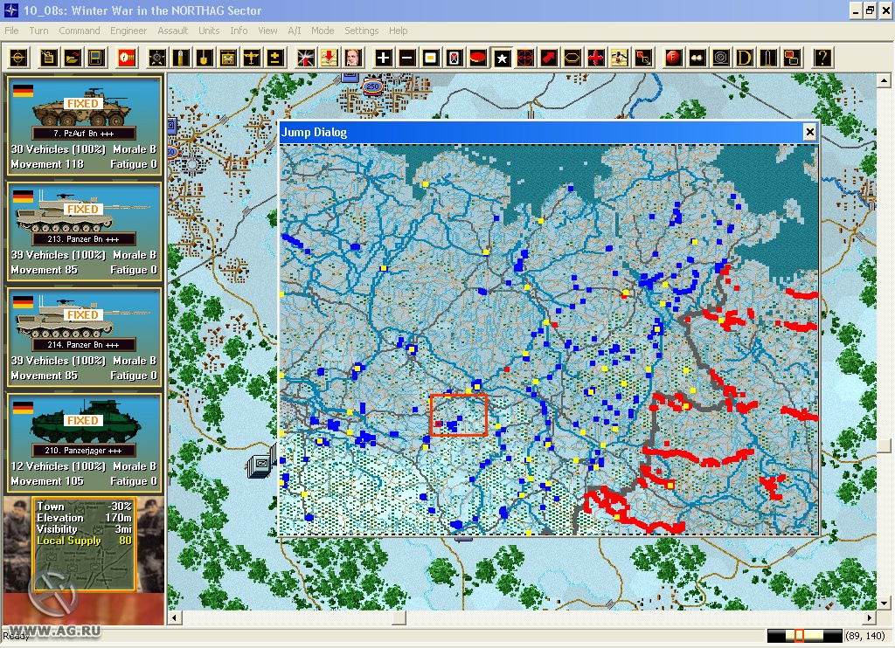Screen dimensions: 895x648
Task: Open the Units menu
Action: click(x=209, y=31)
